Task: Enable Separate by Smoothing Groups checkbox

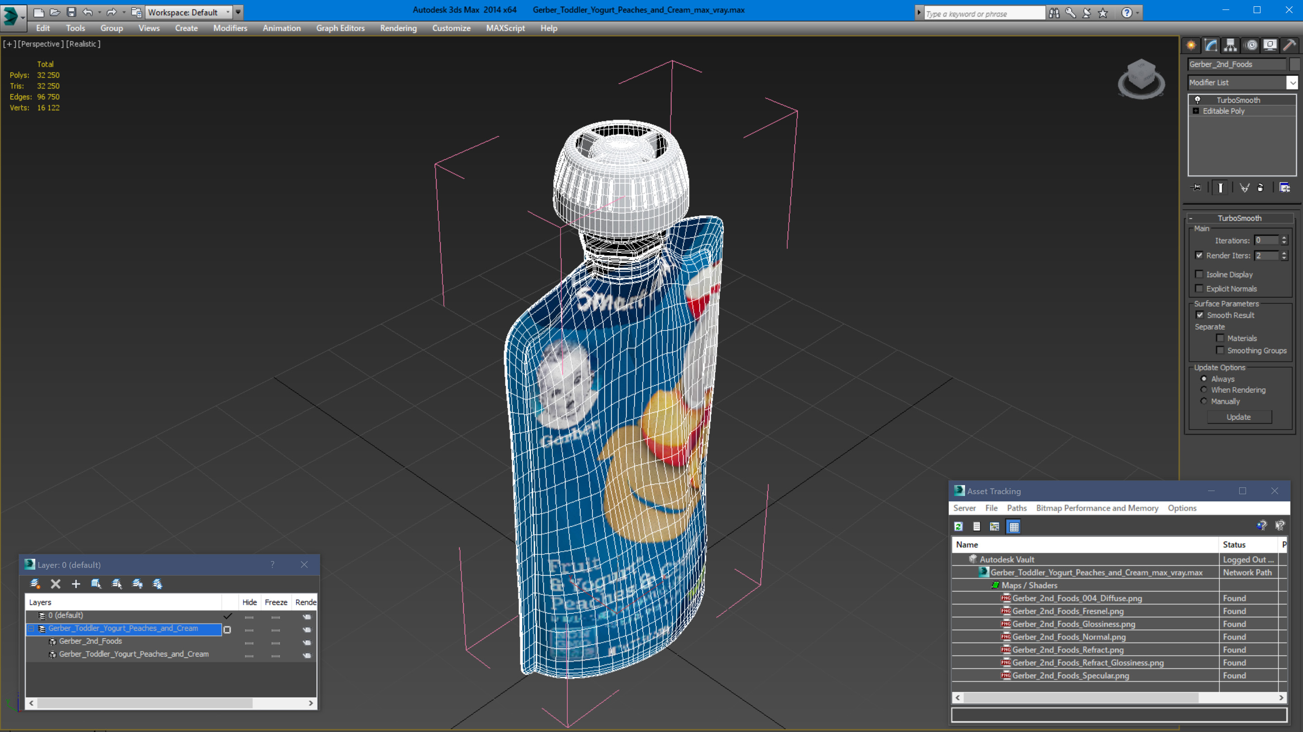Action: pos(1220,350)
